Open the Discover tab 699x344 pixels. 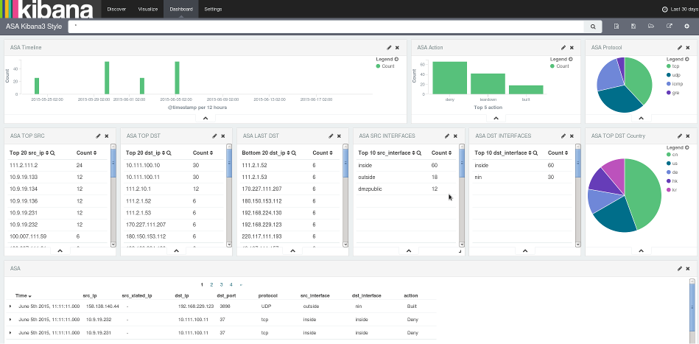[x=116, y=9]
